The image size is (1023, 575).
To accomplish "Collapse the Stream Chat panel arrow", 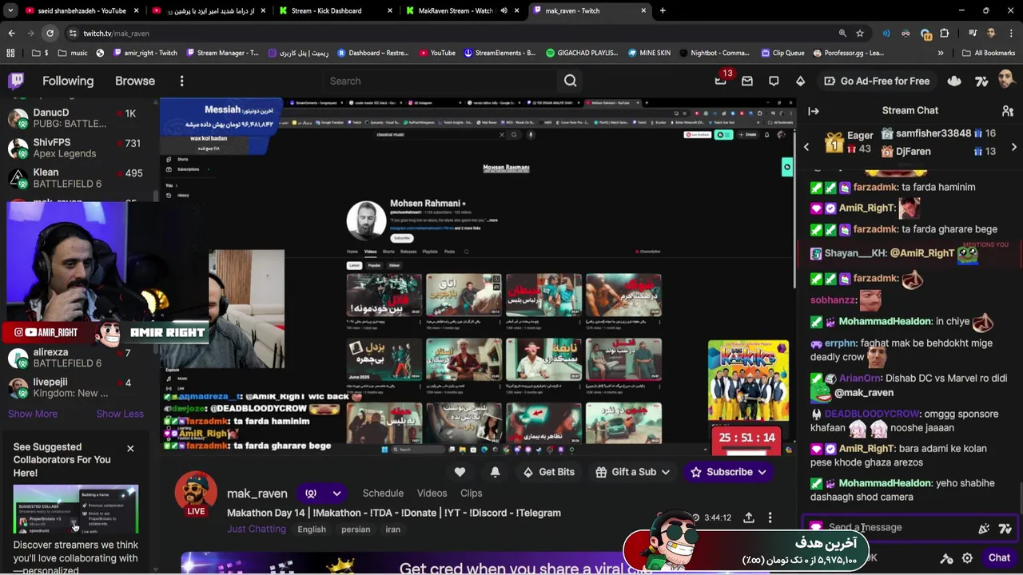I will click(x=814, y=111).
